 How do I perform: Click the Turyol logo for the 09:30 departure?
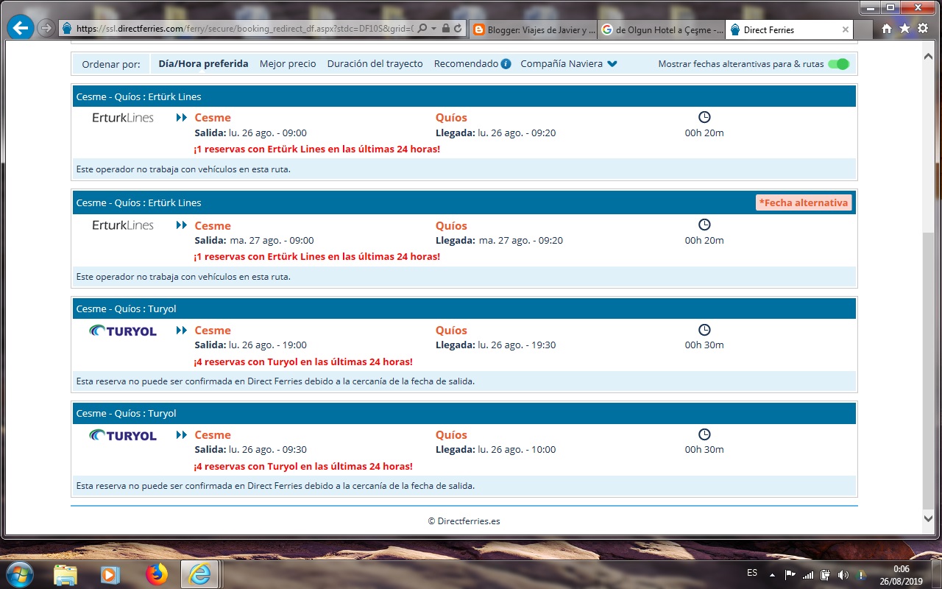tap(123, 435)
